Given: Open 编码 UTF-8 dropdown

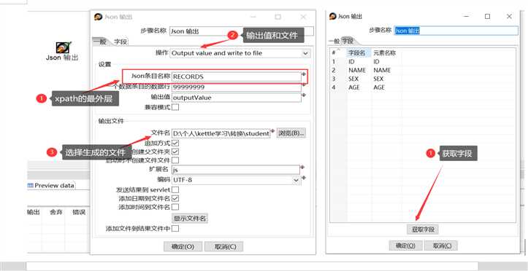Looking at the screenshot, I should tap(236, 180).
